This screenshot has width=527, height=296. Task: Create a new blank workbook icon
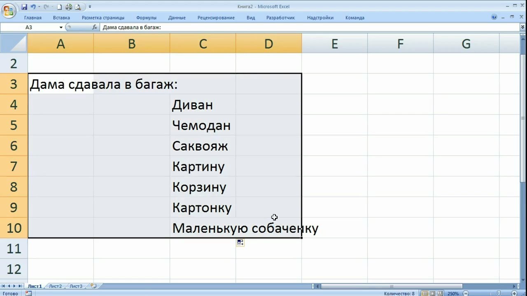click(x=59, y=7)
